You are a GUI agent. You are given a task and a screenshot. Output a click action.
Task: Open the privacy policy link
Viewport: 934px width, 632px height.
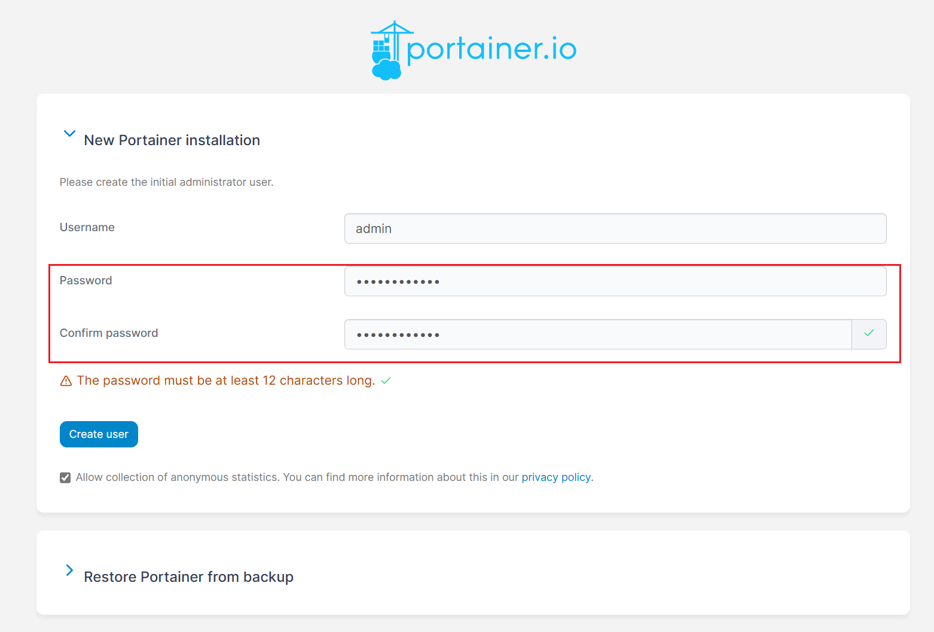(556, 477)
